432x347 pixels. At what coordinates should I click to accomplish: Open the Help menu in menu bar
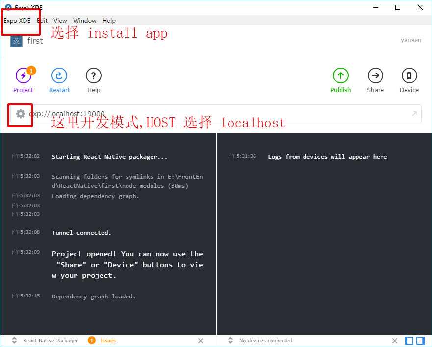click(109, 21)
